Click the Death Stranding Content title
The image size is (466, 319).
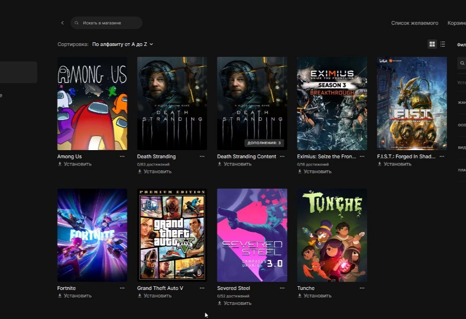tap(247, 156)
